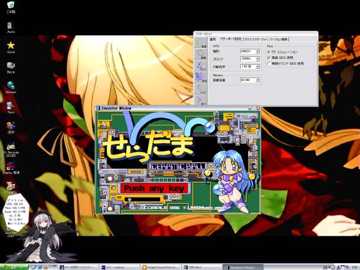Open the Game star desktop icon
The image size is (360, 270).
(11, 47)
